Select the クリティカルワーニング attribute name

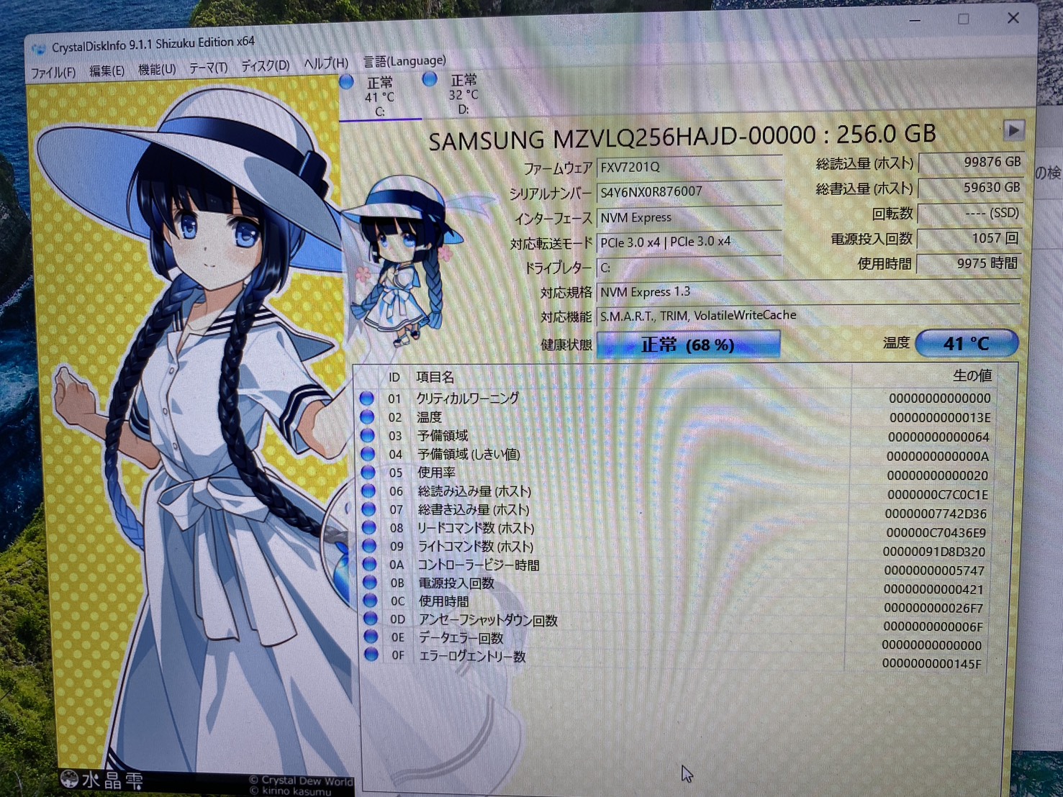click(468, 398)
